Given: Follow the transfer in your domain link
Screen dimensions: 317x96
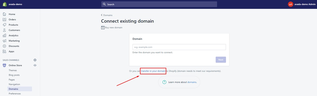Looking at the screenshot, I should pos(153,71).
